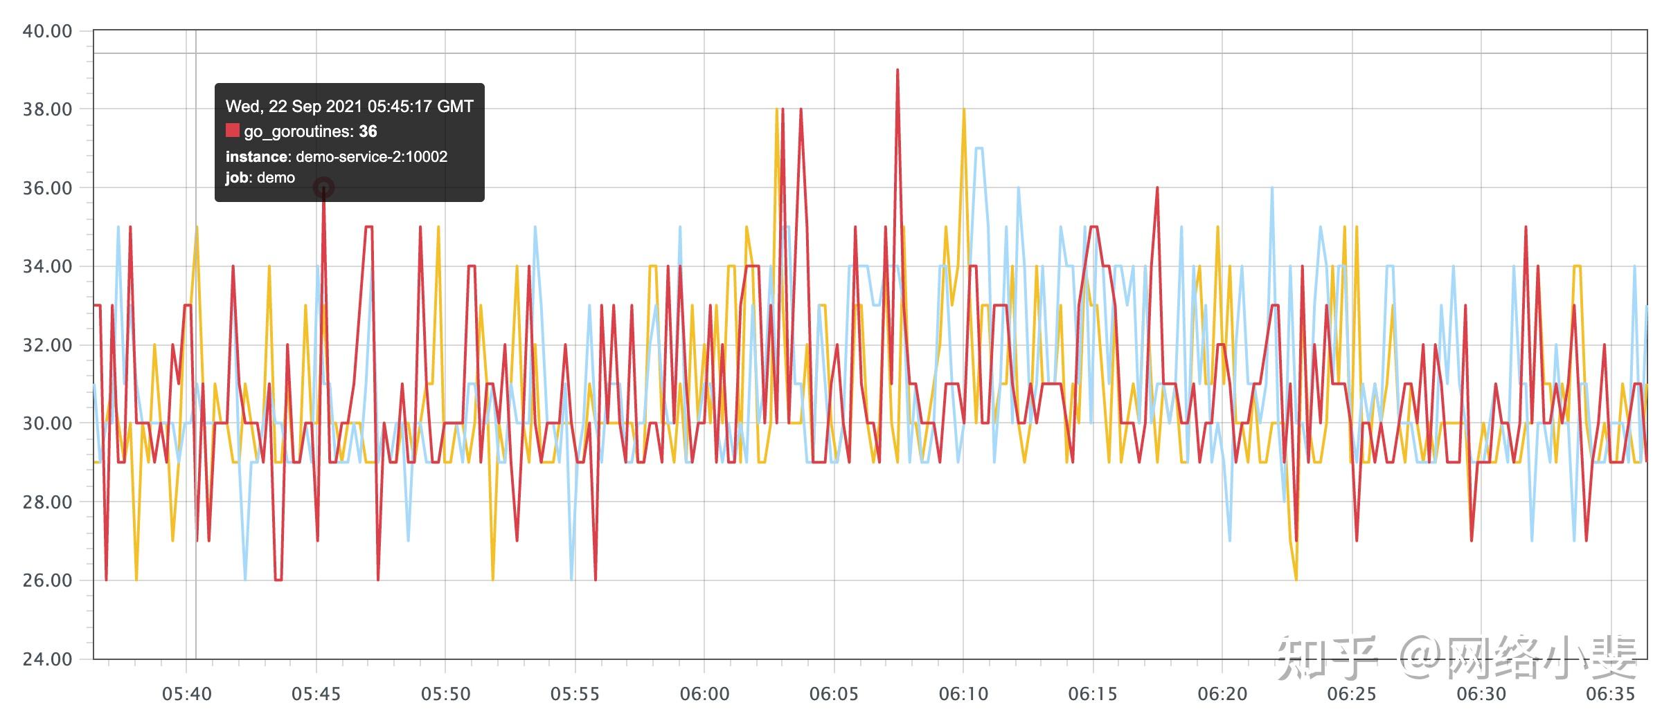This screenshot has height=725, width=1680.
Task: Click the instance demo-service-2:10002 text
Action: click(337, 156)
